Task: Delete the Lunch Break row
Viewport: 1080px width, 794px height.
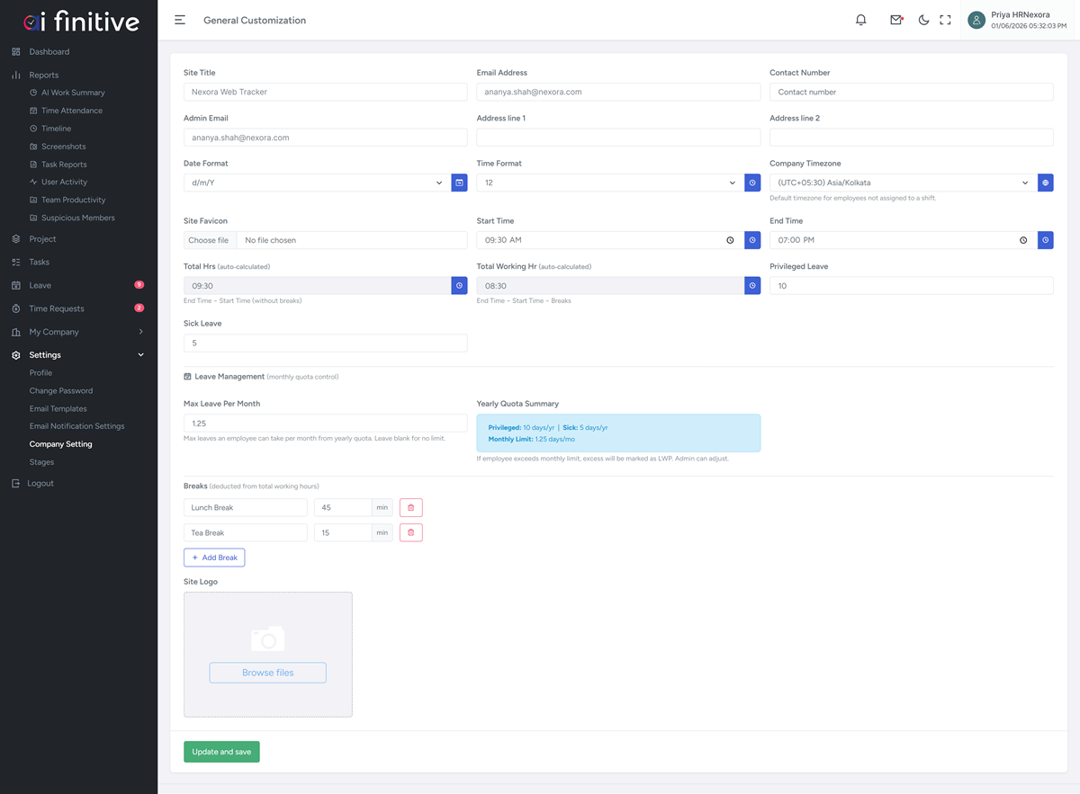Action: [410, 508]
